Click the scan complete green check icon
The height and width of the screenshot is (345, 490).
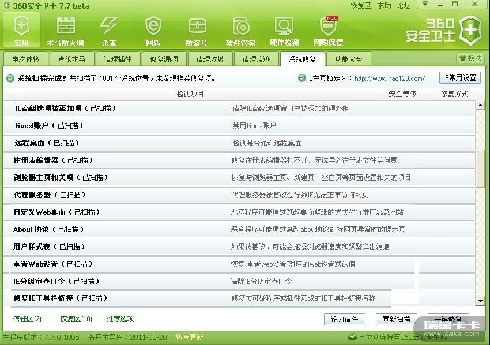[10, 78]
